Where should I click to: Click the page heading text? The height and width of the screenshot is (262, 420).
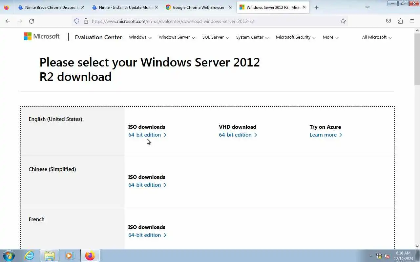click(x=150, y=69)
